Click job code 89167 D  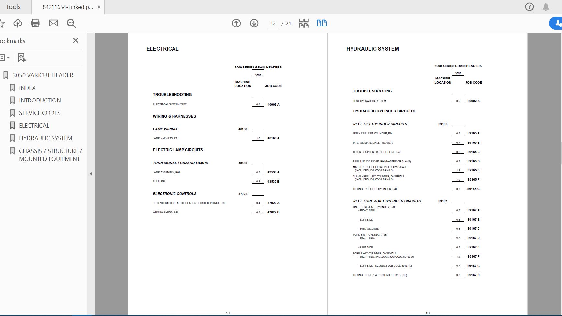point(474,238)
